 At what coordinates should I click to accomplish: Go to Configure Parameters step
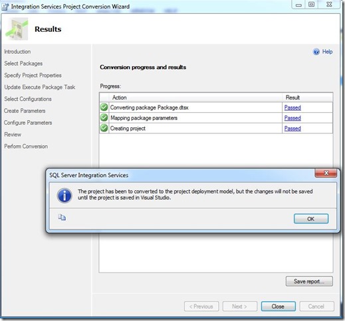tap(28, 123)
